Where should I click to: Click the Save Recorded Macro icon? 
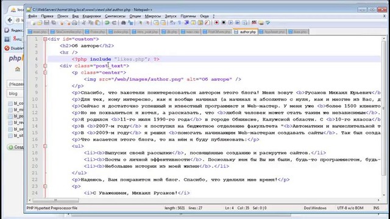point(245,23)
